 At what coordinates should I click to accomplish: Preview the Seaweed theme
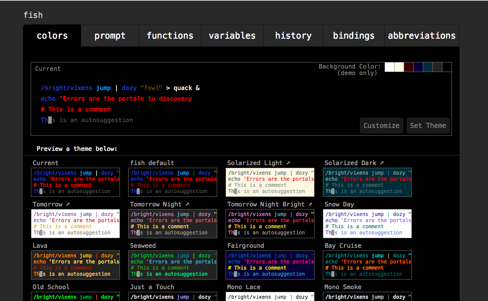pos(173,265)
